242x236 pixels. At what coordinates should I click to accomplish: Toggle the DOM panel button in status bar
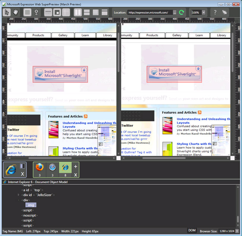[192, 230]
